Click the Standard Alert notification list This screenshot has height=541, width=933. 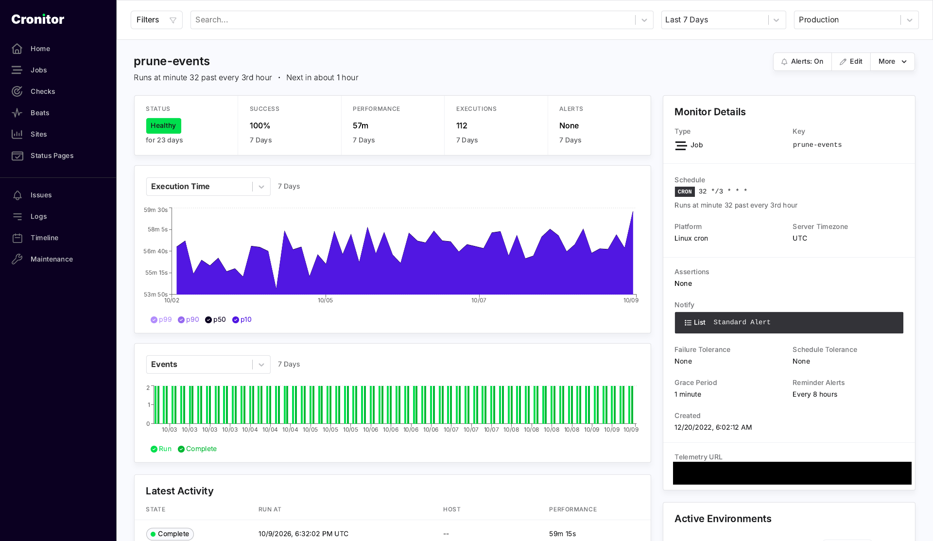click(x=789, y=323)
